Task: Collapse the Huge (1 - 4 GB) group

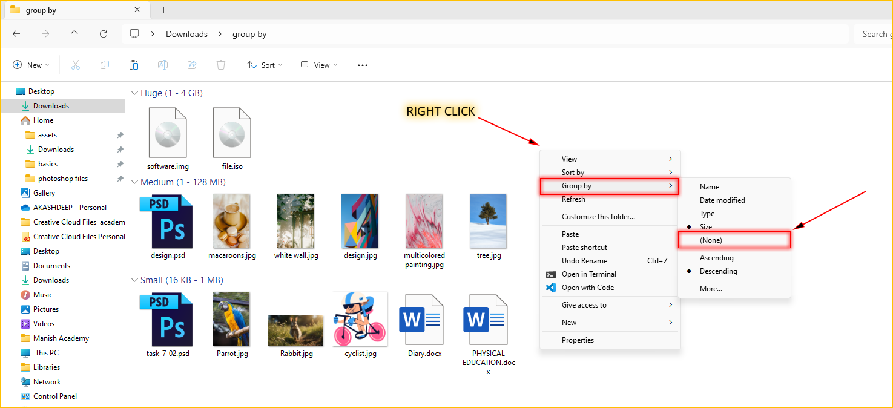Action: click(135, 93)
